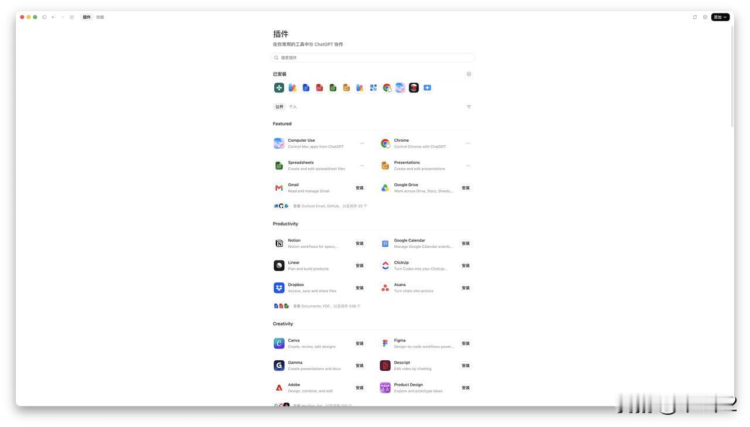Click the Product Design purple icon

(385, 388)
